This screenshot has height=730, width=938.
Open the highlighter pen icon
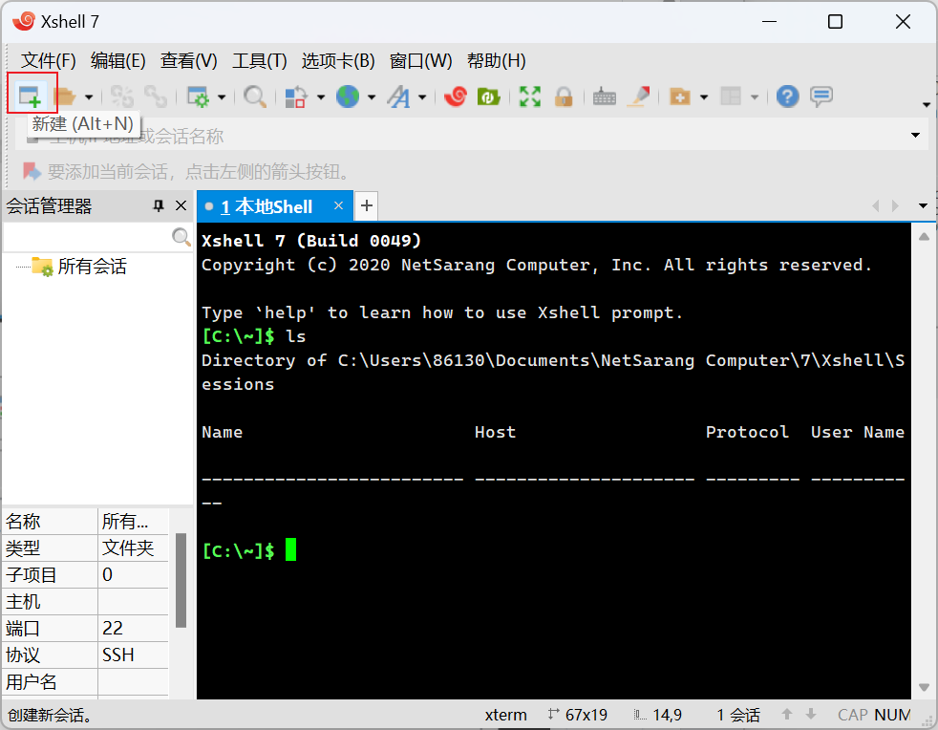[638, 96]
